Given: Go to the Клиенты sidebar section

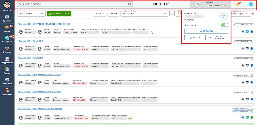Looking at the screenshot, I should pyautogui.click(x=7, y=50).
